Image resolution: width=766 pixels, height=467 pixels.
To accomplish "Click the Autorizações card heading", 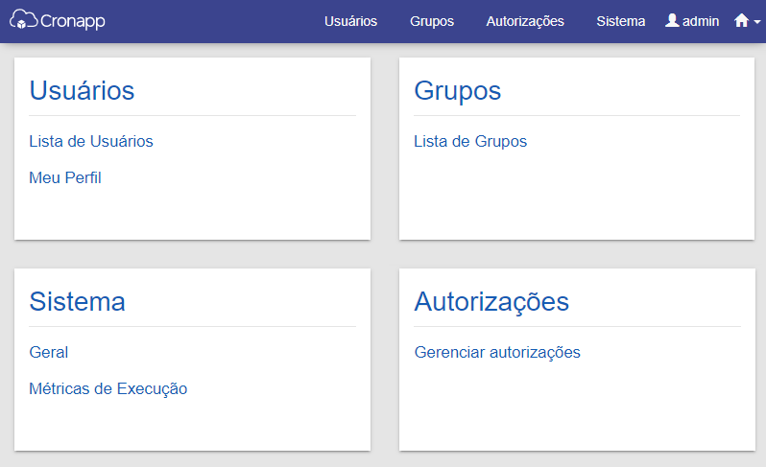I will tap(491, 303).
